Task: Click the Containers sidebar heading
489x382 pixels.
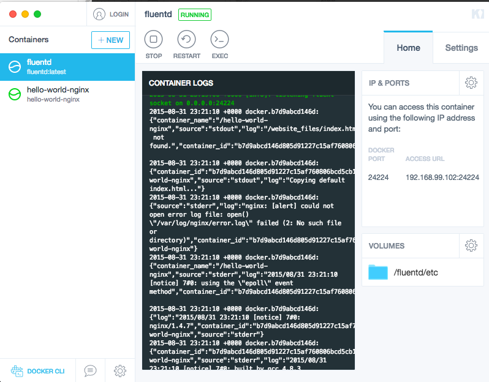Action: [29, 40]
